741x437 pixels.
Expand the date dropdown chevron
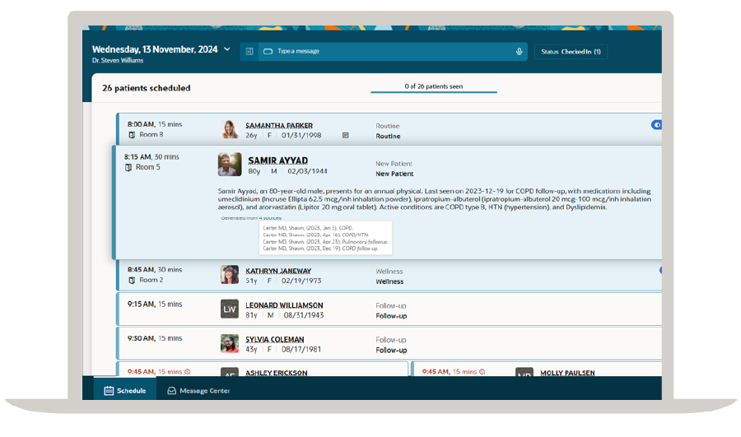tap(227, 49)
